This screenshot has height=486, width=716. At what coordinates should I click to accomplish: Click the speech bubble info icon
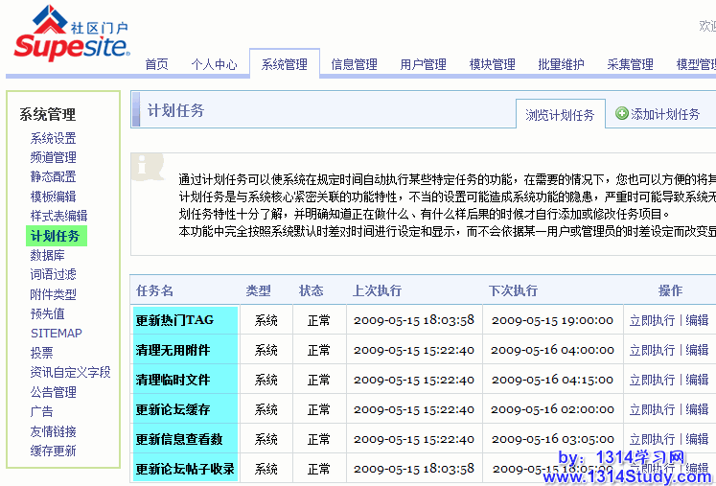tap(148, 165)
